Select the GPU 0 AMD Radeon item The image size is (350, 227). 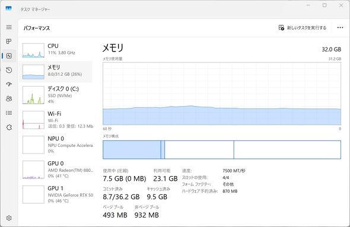[56, 170]
